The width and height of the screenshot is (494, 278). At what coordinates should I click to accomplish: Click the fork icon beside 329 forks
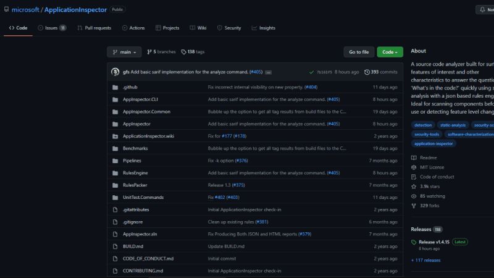(414, 206)
